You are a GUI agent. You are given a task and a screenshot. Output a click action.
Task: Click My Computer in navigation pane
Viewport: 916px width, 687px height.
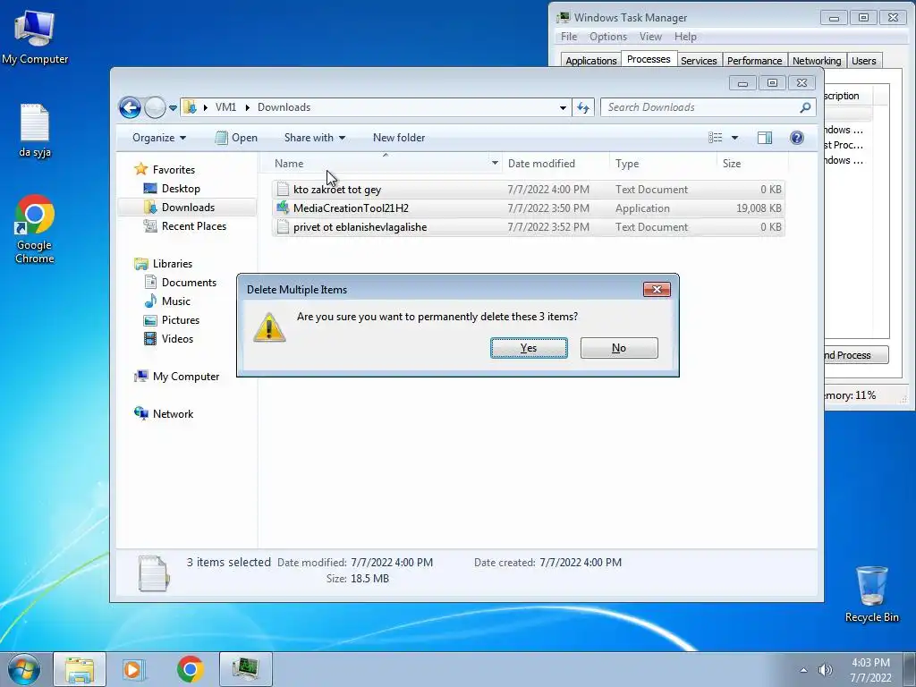pyautogui.click(x=186, y=377)
